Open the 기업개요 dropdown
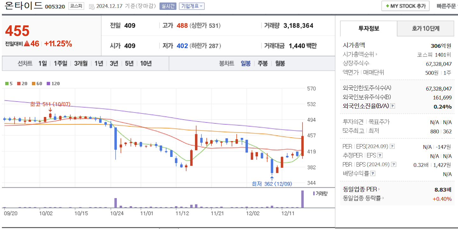The image size is (458, 229). 191,6
